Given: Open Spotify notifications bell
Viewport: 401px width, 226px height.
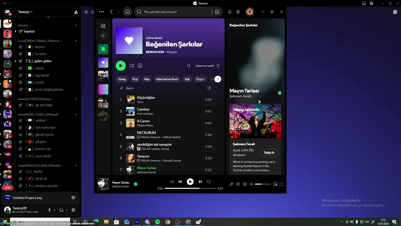Looking at the screenshot, I should tap(230, 12).
